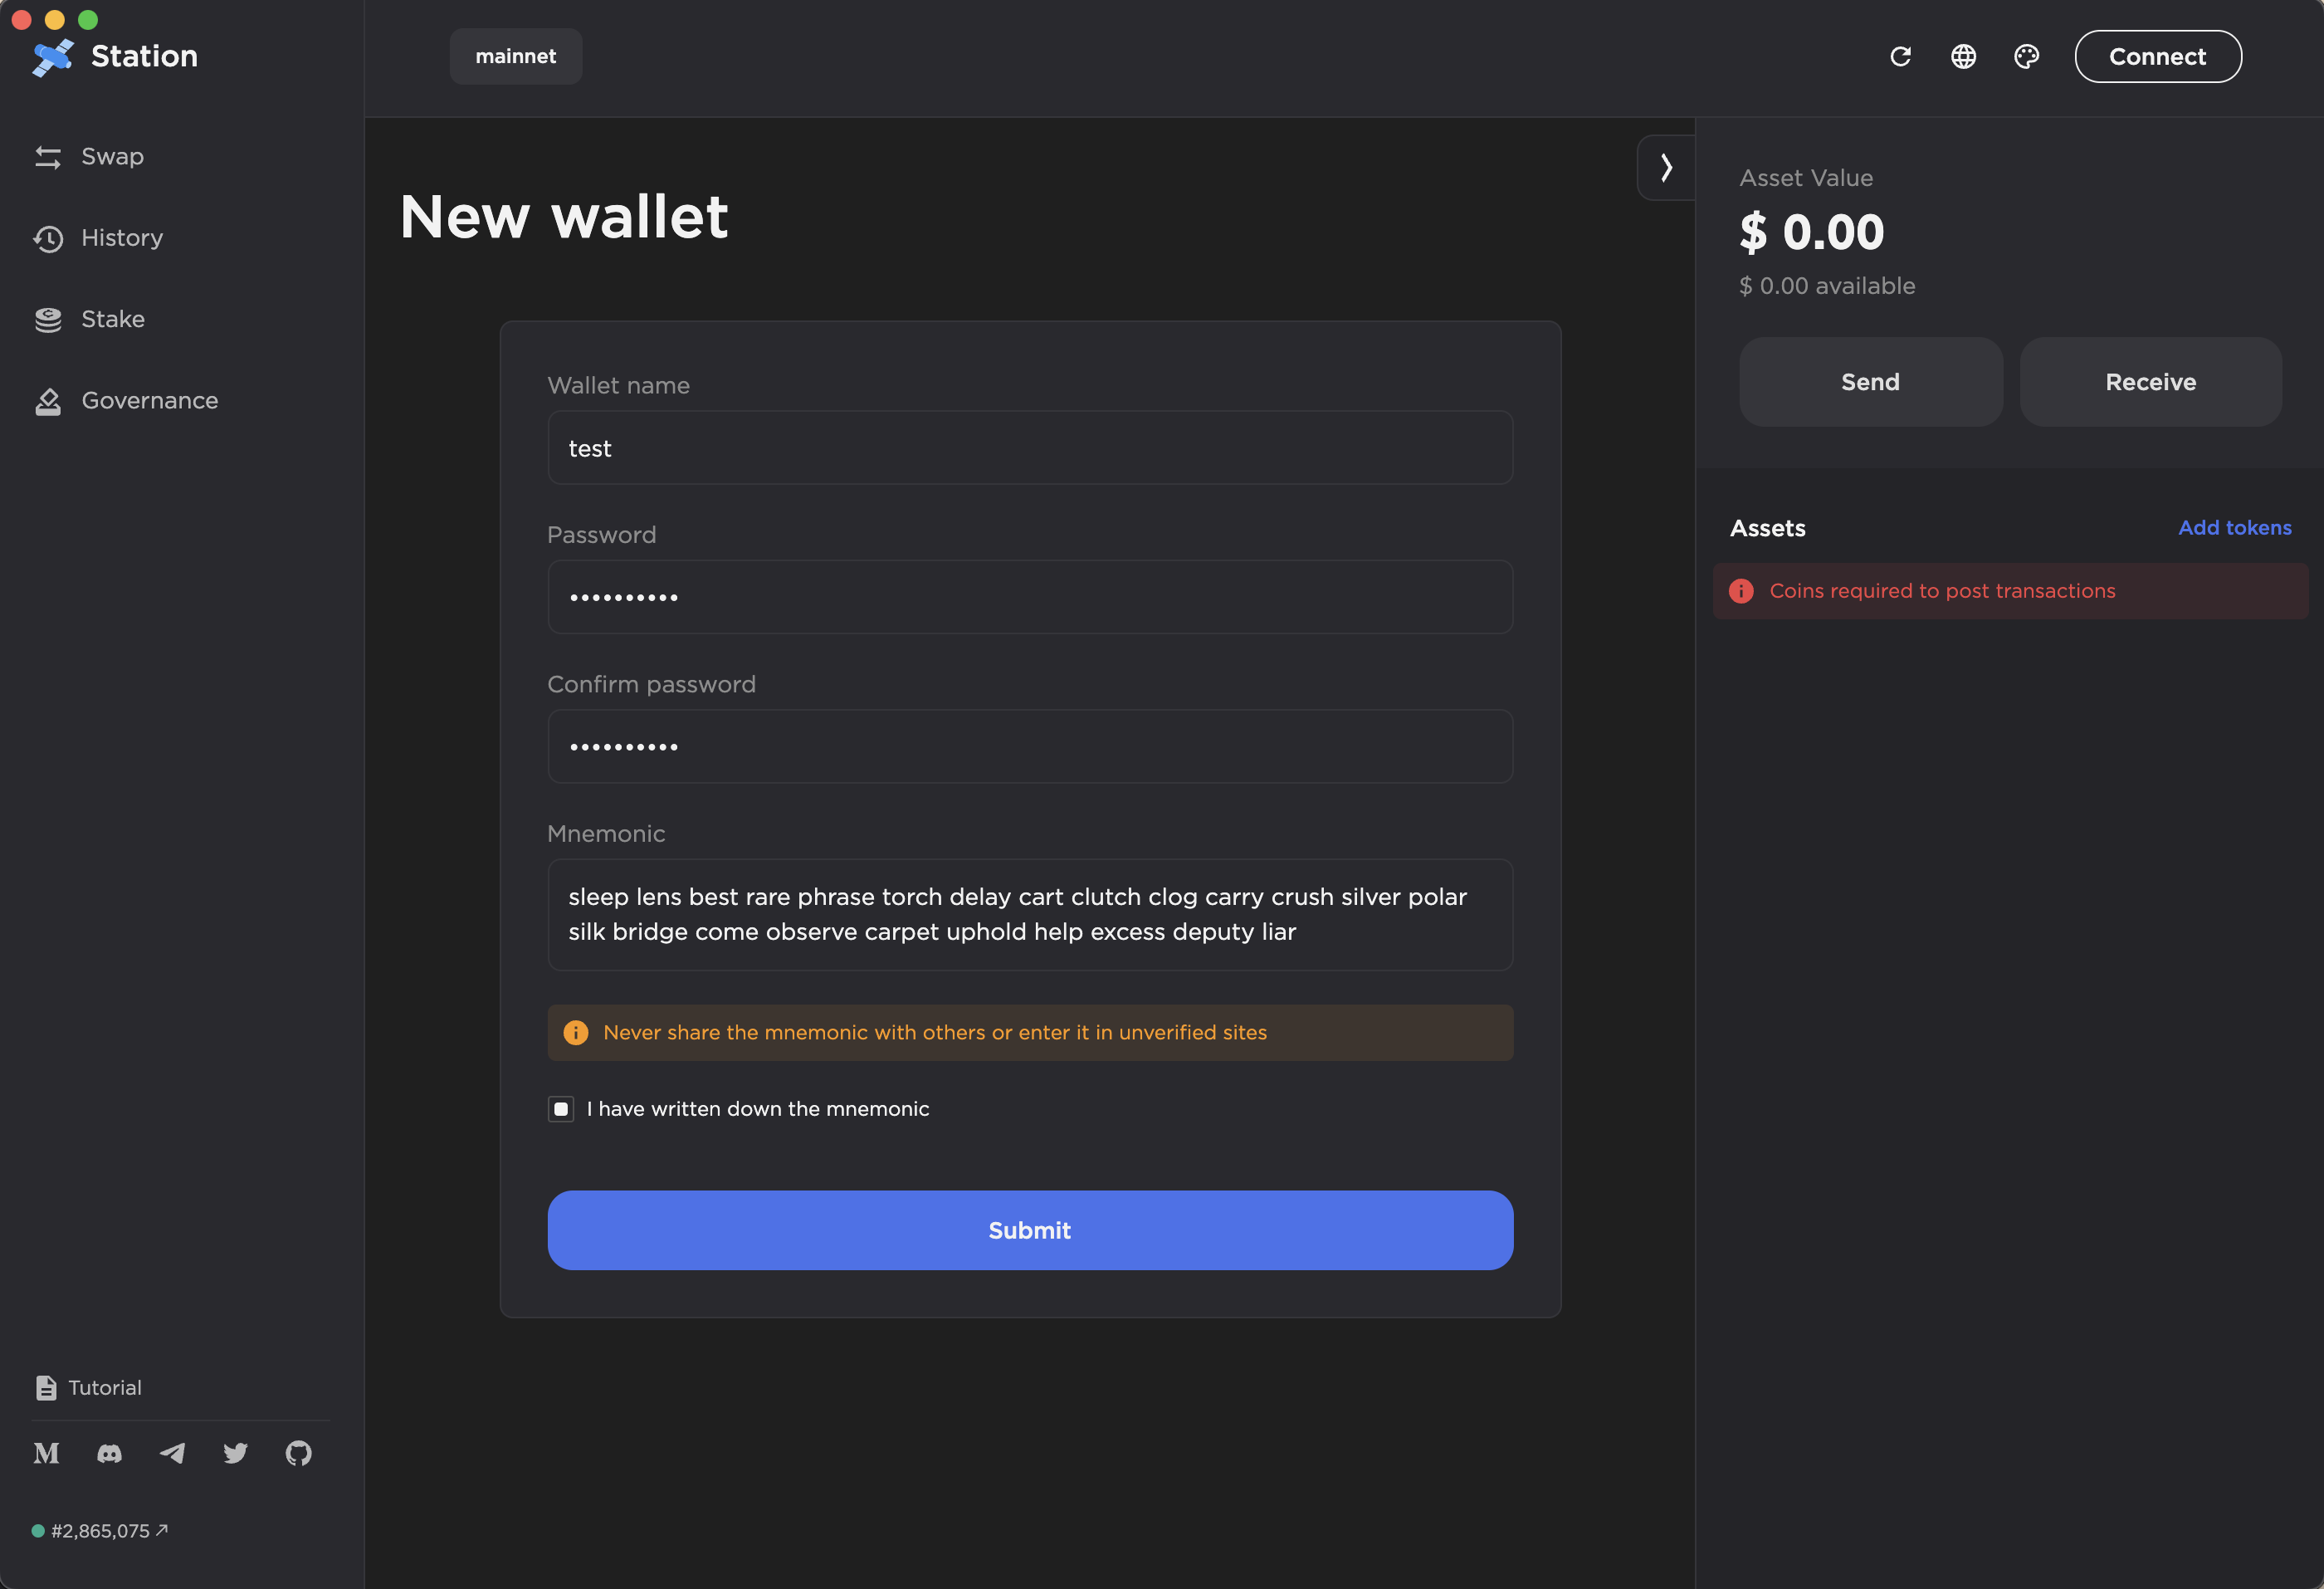The height and width of the screenshot is (1589, 2324).
Task: Check "I have written down the mnemonic"
Action: (x=561, y=1109)
